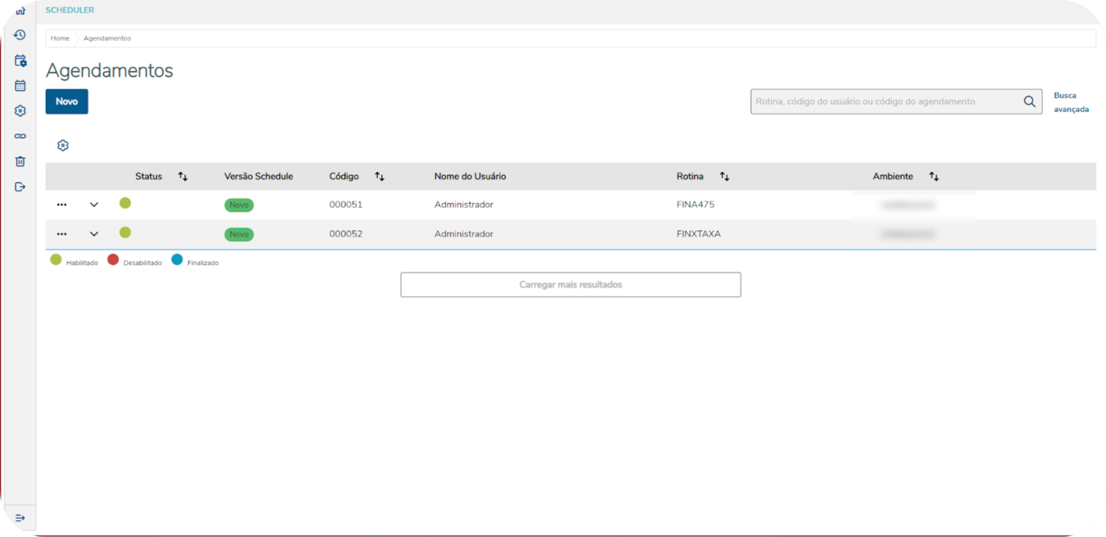Click the logout icon in sidebar

[20, 187]
